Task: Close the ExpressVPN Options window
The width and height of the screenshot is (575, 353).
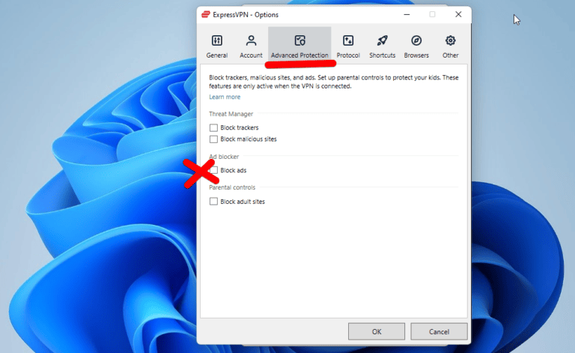Action: pyautogui.click(x=458, y=14)
